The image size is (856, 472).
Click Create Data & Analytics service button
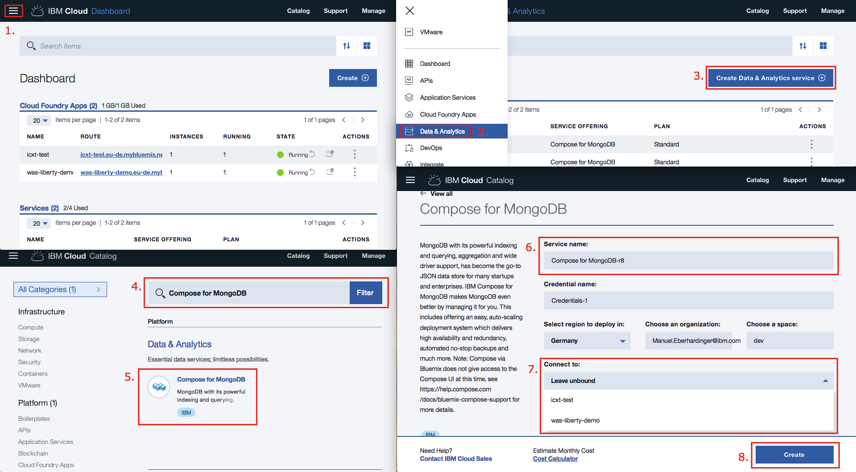(x=770, y=78)
